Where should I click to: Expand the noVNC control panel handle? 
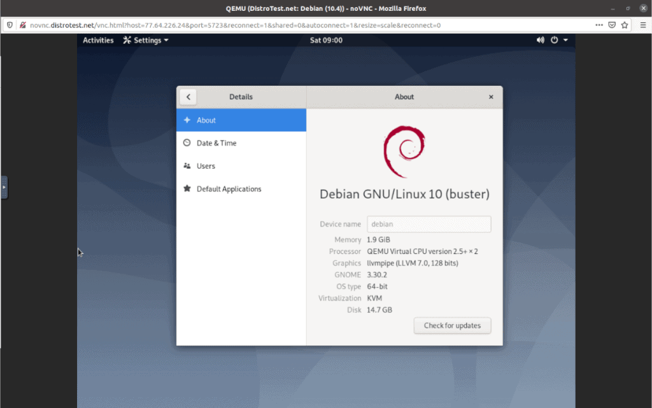[4, 187]
